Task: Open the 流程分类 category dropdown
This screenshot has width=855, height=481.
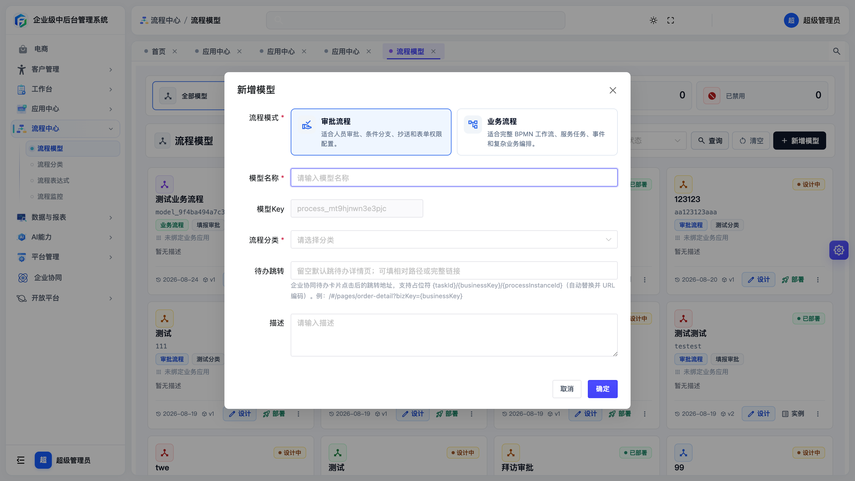Action: point(454,240)
